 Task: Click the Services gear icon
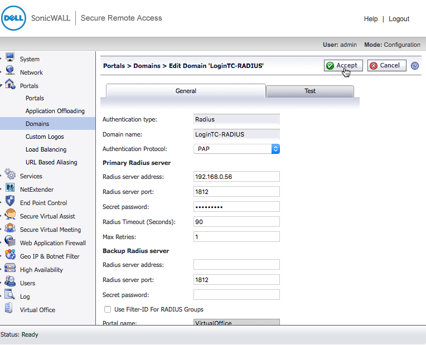pyautogui.click(x=10, y=175)
